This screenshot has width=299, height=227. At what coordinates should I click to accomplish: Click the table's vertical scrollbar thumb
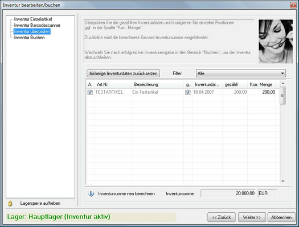pos(283,96)
